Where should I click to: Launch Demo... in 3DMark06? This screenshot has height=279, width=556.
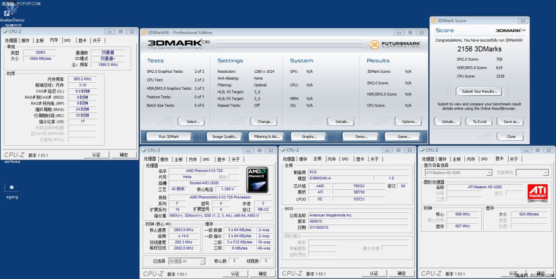[x=361, y=136]
